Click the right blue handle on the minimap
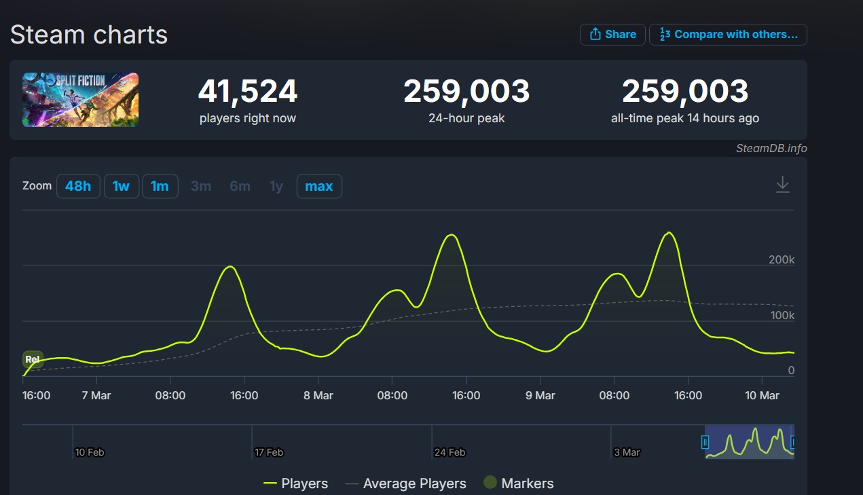 coord(792,443)
